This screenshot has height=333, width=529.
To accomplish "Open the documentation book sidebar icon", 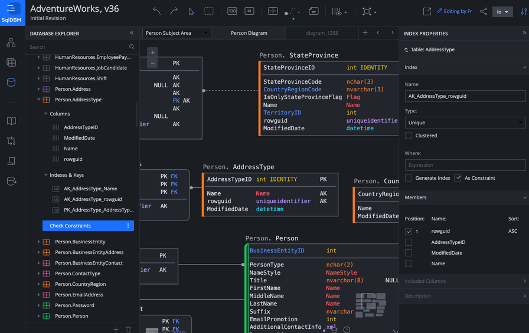I will pyautogui.click(x=11, y=121).
